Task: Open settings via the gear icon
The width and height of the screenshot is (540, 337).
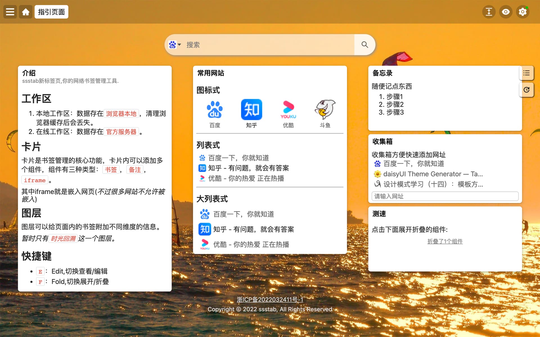Action: [523, 12]
